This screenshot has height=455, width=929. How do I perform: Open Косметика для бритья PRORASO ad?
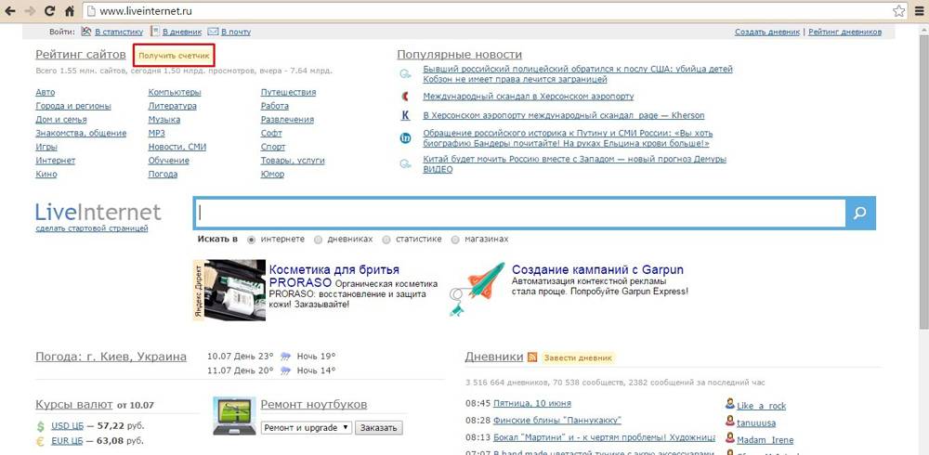coord(334,276)
